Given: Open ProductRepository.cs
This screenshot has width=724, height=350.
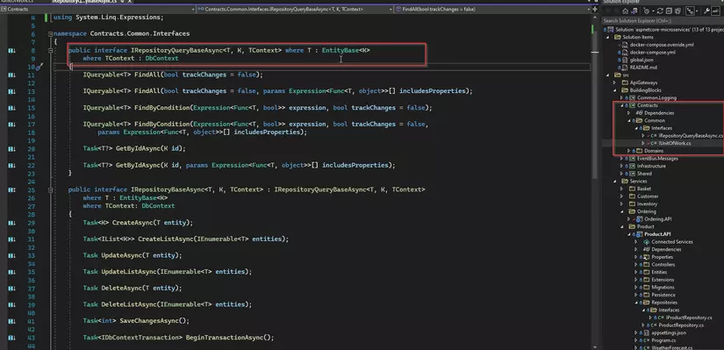Looking at the screenshot, I should tap(681, 325).
